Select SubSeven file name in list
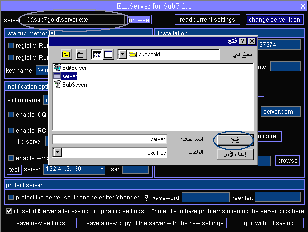Screen dimensions: 308x232 (x=75, y=85)
